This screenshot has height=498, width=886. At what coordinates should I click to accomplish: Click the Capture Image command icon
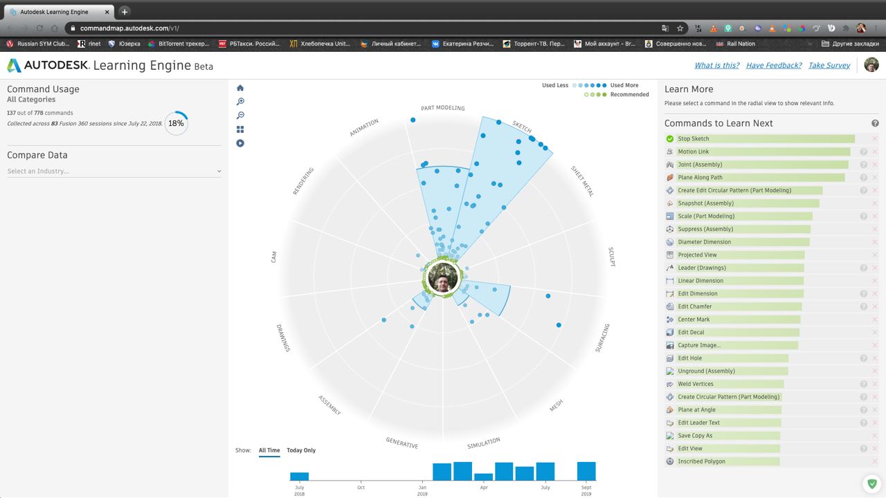coord(669,345)
